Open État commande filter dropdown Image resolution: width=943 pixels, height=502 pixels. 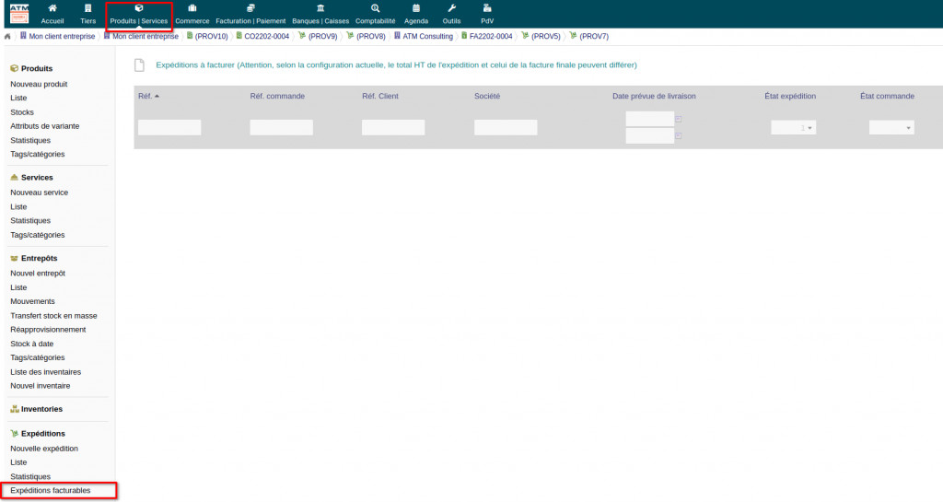(891, 127)
